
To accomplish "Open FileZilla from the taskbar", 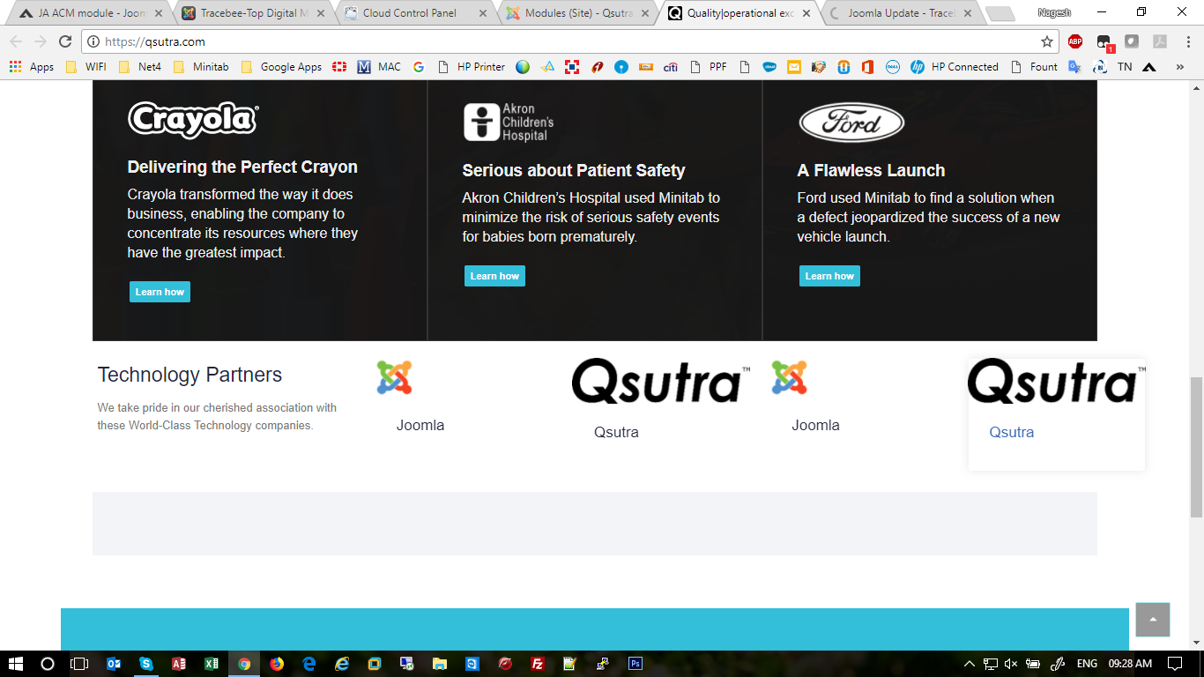I will click(x=538, y=664).
